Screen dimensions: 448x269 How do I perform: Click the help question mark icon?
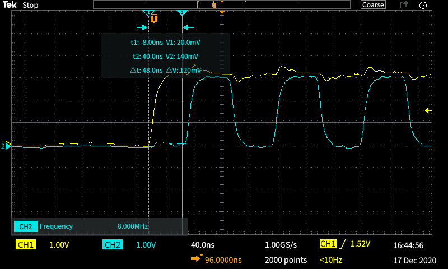[x=423, y=5]
